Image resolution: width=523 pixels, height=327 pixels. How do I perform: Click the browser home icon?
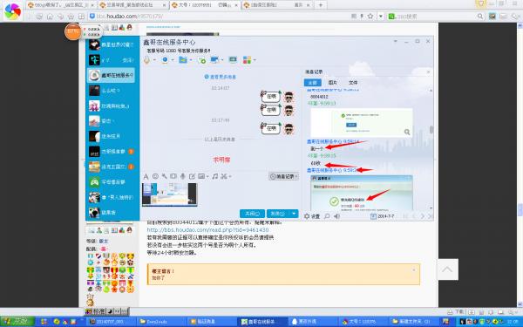pyautogui.click(x=50, y=16)
